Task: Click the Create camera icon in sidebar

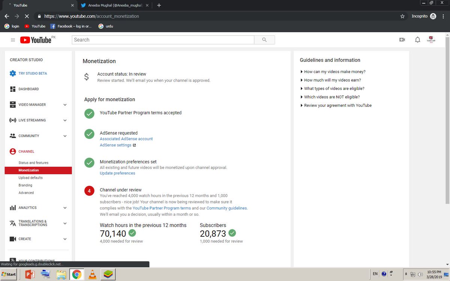Action: click(x=13, y=239)
